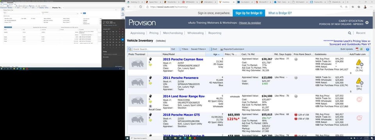
Task: Open the 2014 Land Rover Range Rover link
Action: (x=184, y=96)
